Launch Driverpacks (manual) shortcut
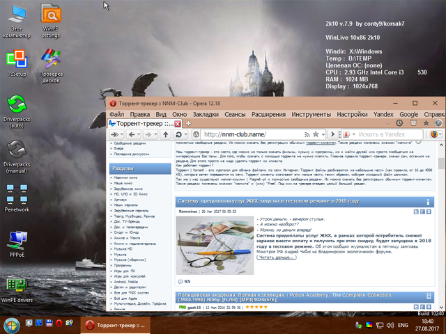Image resolution: width=446 pixels, height=334 pixels. point(17,157)
